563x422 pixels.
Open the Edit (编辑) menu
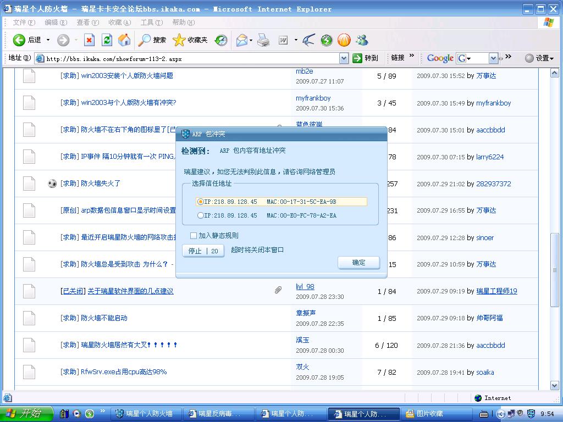tap(56, 22)
